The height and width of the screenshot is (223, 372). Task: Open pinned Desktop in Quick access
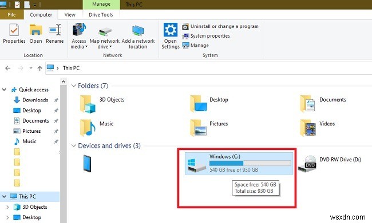click(x=31, y=111)
